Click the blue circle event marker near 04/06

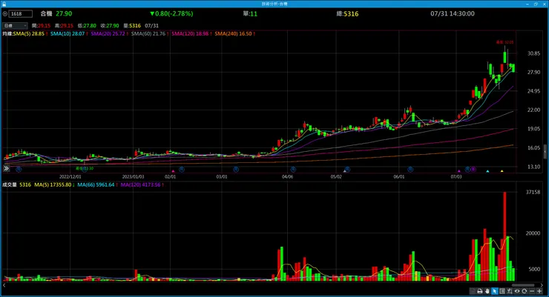click(x=293, y=170)
